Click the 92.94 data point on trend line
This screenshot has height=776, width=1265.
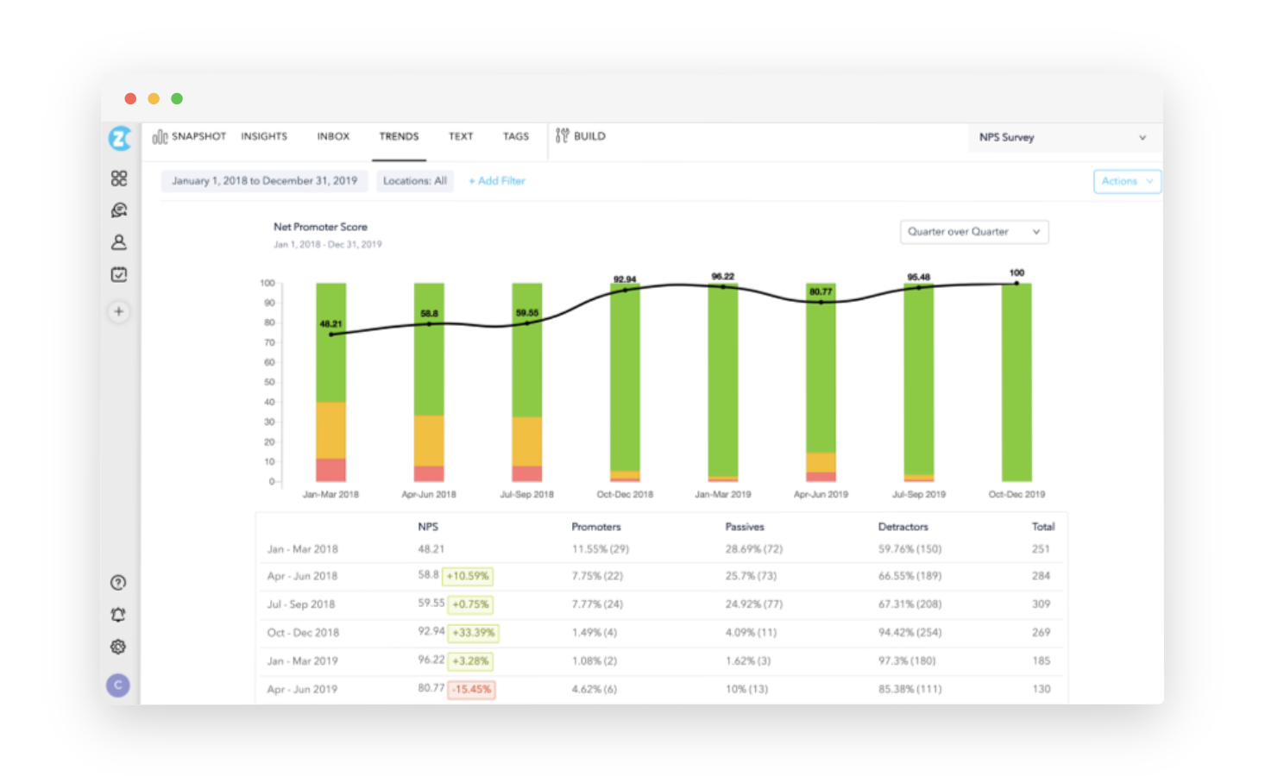[626, 290]
